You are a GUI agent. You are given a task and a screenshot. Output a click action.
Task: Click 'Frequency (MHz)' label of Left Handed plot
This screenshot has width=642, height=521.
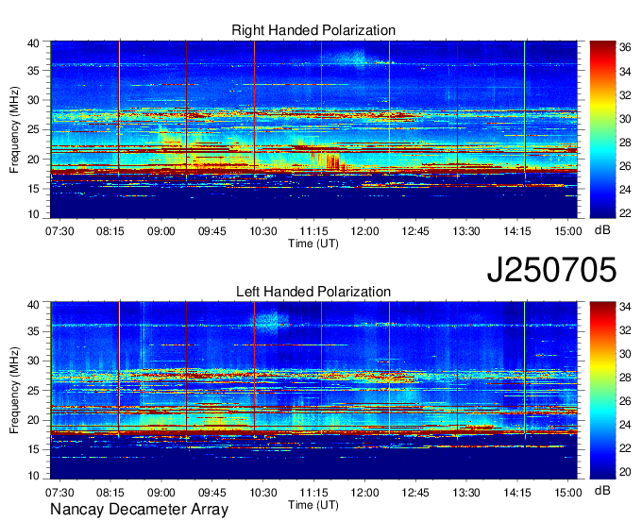coord(15,391)
